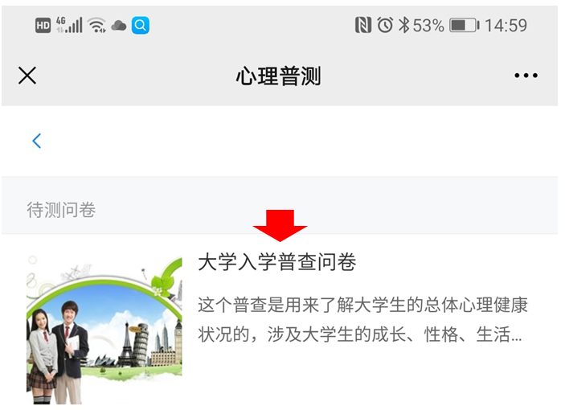Tap the NFC status icon
This screenshot has width=565, height=410.
tap(363, 25)
